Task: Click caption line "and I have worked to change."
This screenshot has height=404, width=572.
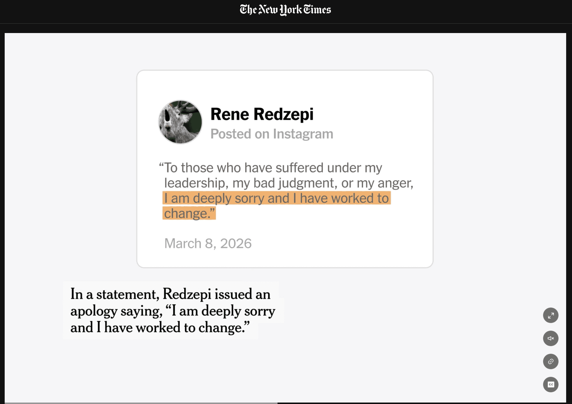Action: [x=160, y=327]
